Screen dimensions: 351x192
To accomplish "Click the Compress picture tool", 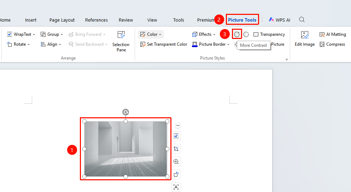I will (332, 44).
